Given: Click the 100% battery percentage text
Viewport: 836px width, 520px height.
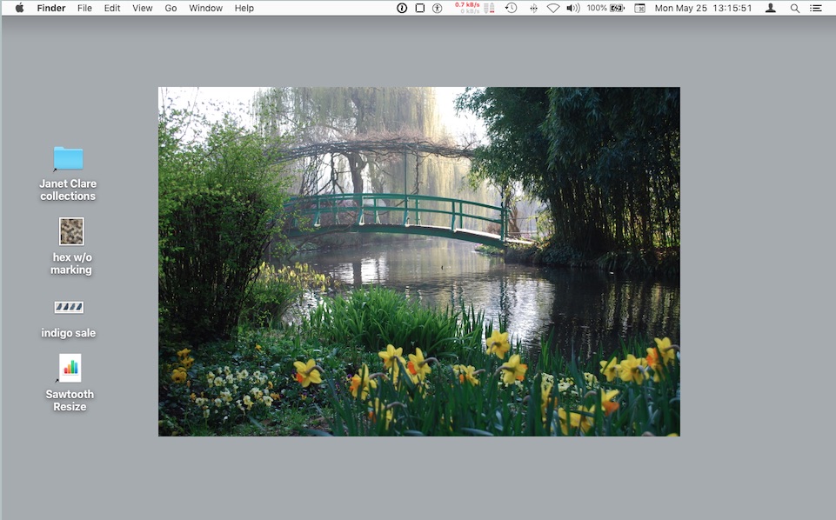Looking at the screenshot, I should (x=597, y=8).
